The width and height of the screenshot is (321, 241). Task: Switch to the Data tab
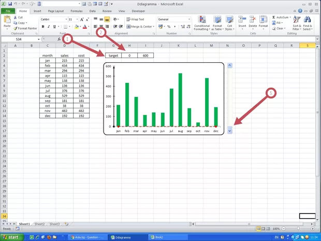pos(92,11)
